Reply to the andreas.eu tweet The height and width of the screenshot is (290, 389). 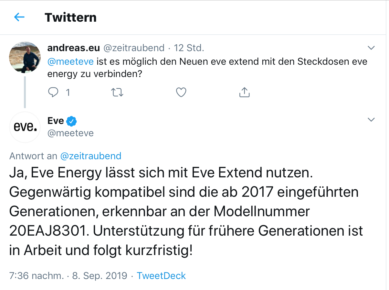coord(53,93)
